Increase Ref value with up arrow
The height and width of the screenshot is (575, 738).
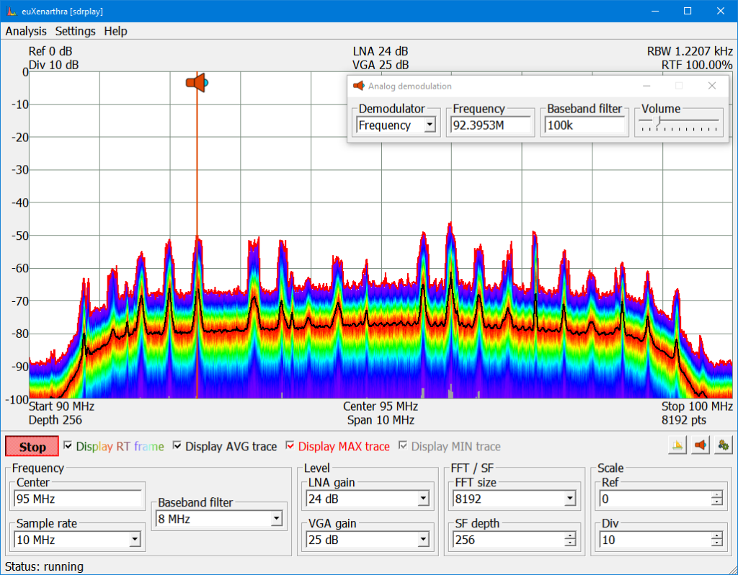click(x=717, y=494)
